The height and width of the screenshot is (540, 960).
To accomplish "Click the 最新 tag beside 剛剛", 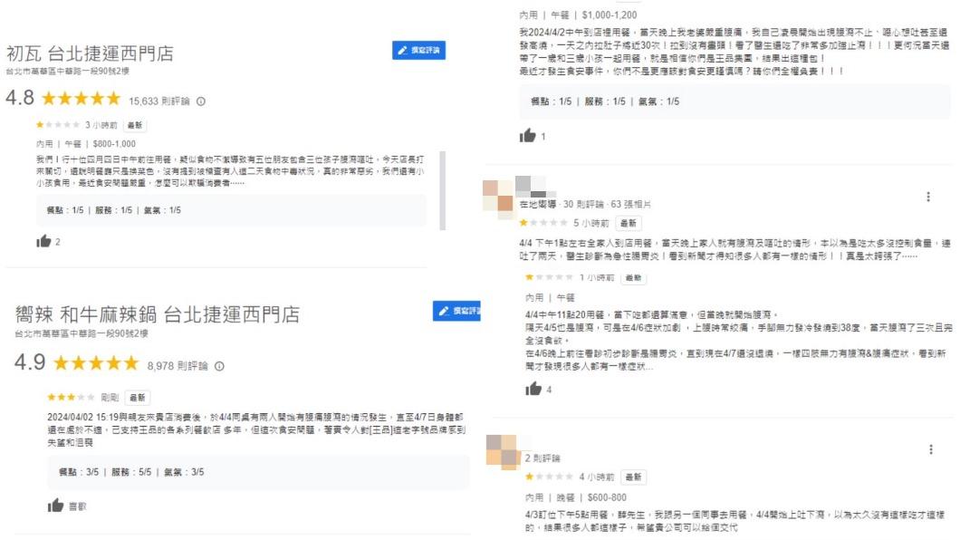I will (x=138, y=398).
